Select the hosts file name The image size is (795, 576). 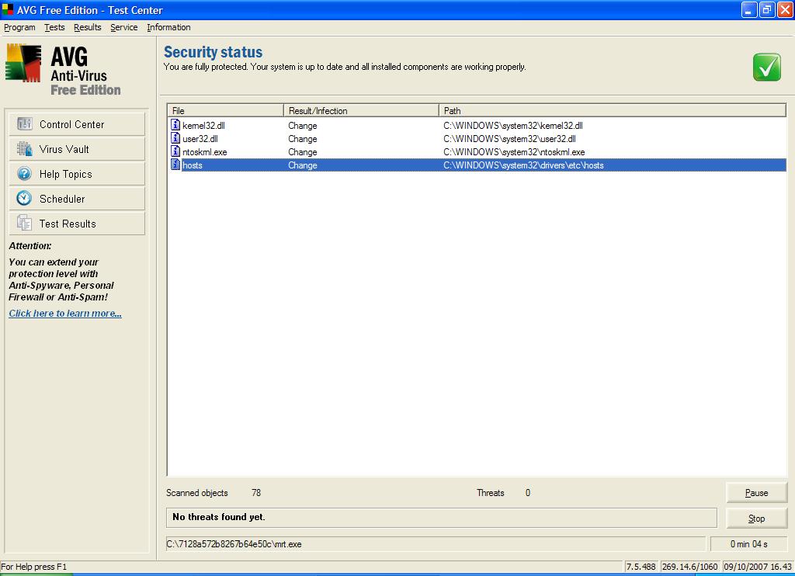click(193, 165)
